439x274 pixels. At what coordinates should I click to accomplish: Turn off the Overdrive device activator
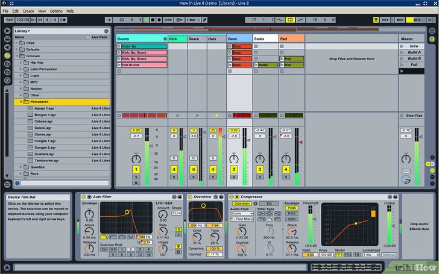pos(190,197)
